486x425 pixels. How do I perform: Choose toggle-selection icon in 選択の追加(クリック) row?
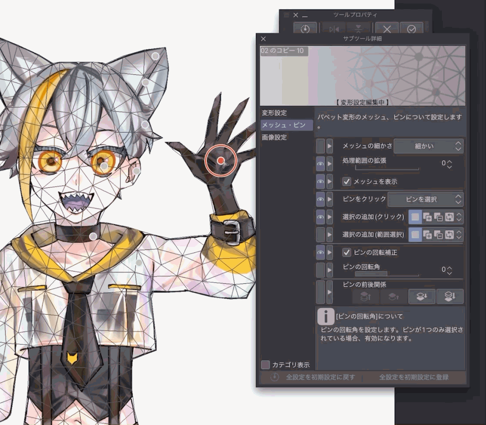450,217
